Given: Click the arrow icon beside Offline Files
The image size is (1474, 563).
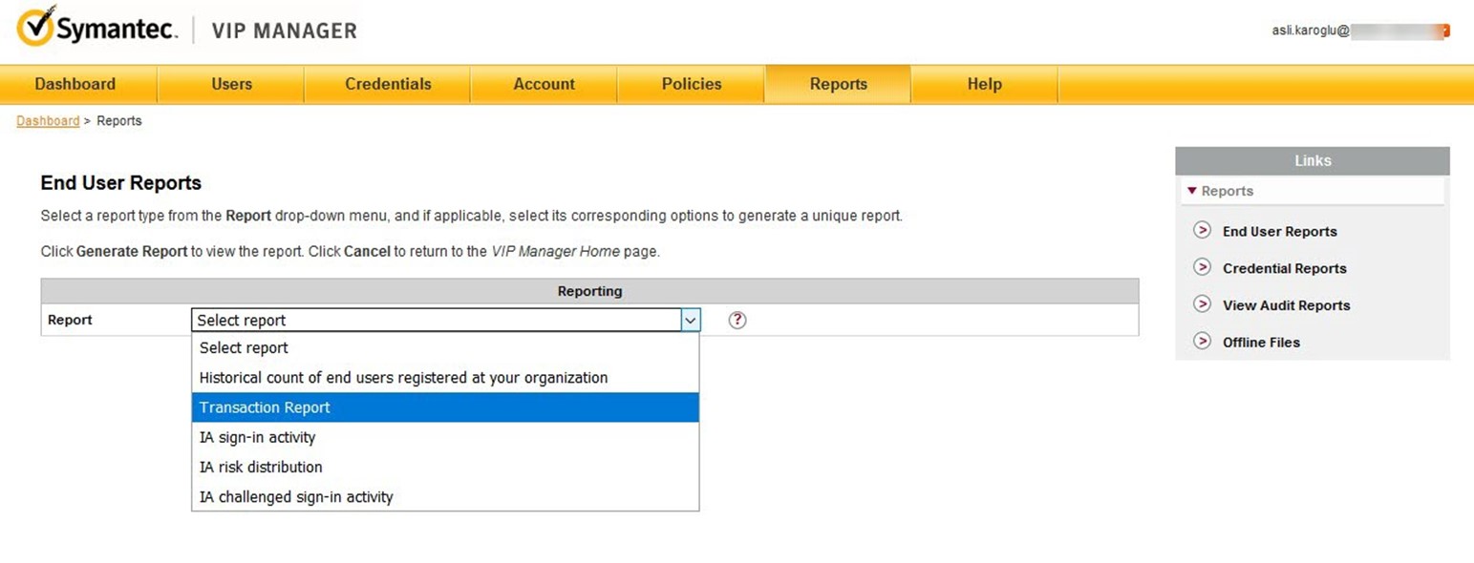Looking at the screenshot, I should tap(1203, 342).
